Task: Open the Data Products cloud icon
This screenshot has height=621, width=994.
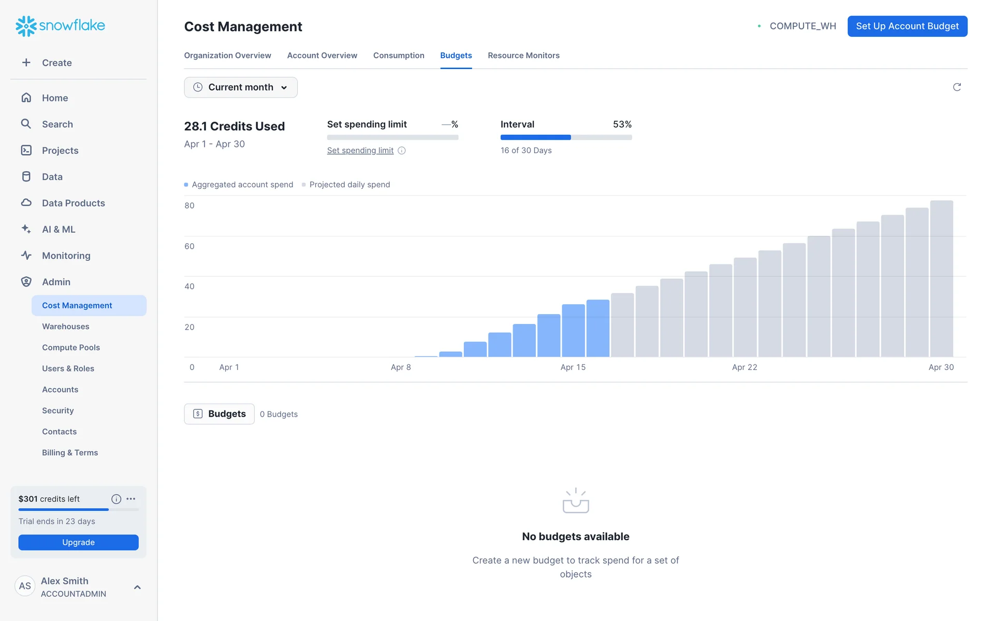Action: point(26,203)
